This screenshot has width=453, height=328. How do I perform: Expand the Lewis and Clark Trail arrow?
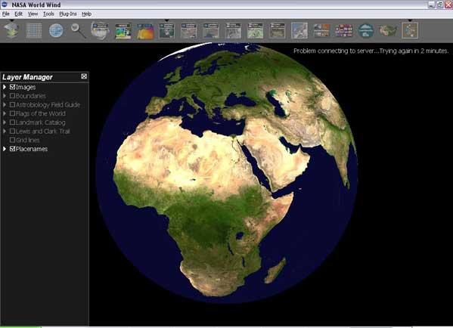click(x=5, y=132)
